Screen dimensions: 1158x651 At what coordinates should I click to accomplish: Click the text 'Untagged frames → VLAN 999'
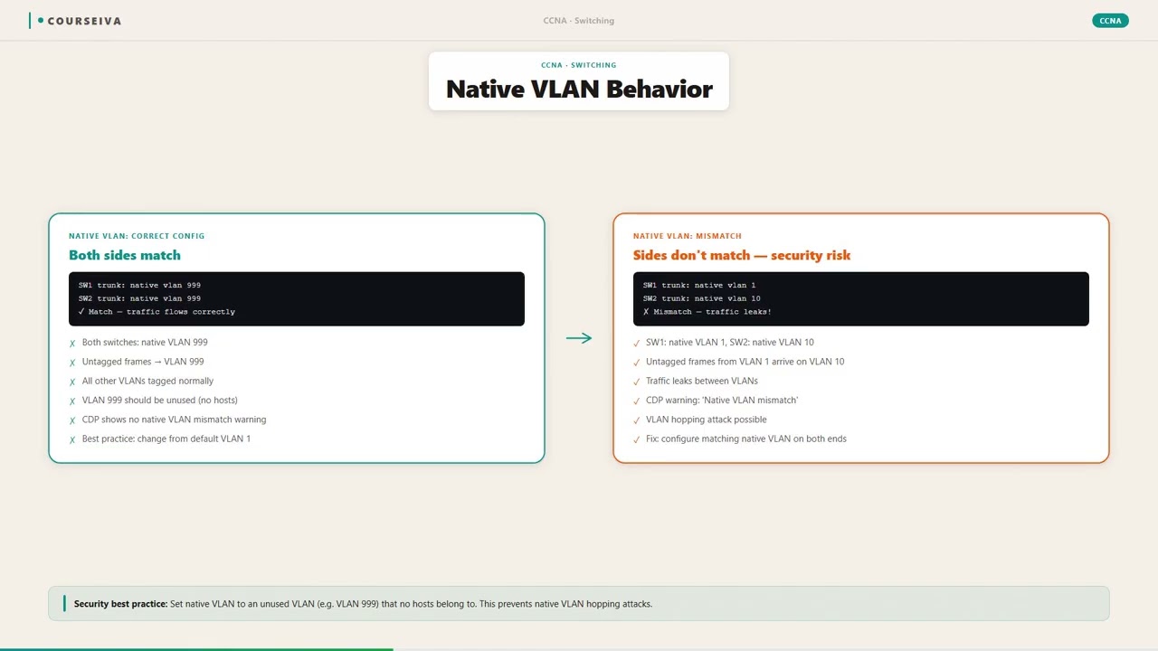pos(142,362)
